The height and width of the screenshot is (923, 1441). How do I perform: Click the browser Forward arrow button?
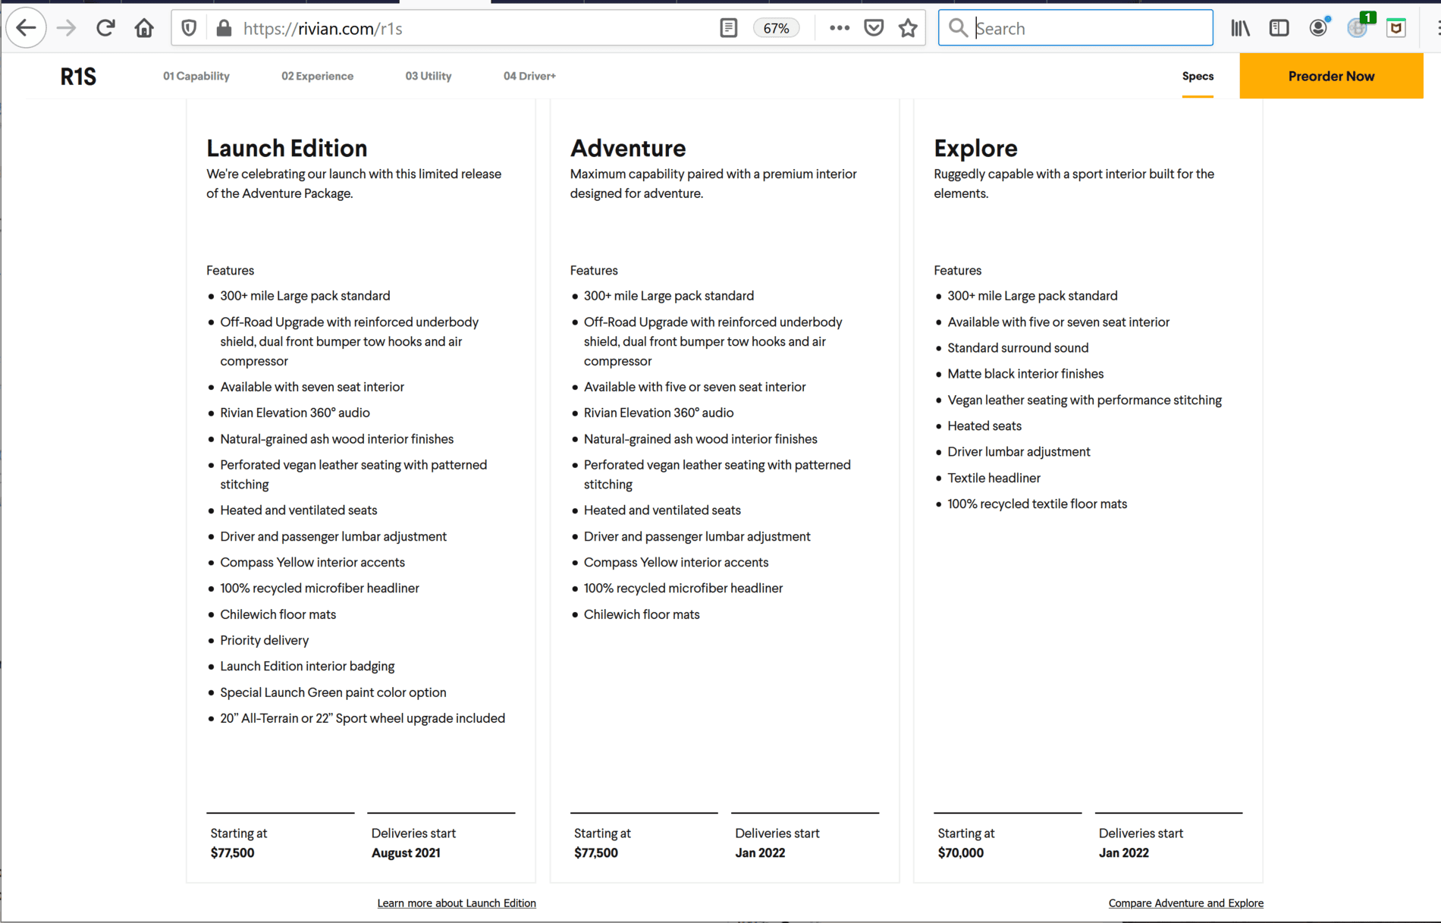(x=67, y=28)
